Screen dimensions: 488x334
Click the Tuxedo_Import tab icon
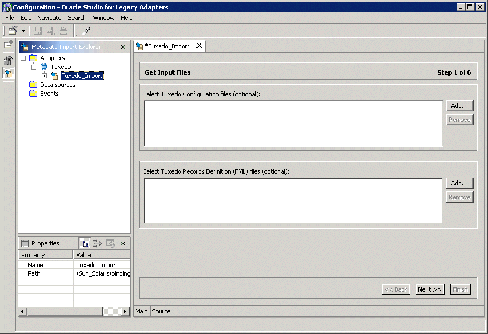click(x=140, y=46)
